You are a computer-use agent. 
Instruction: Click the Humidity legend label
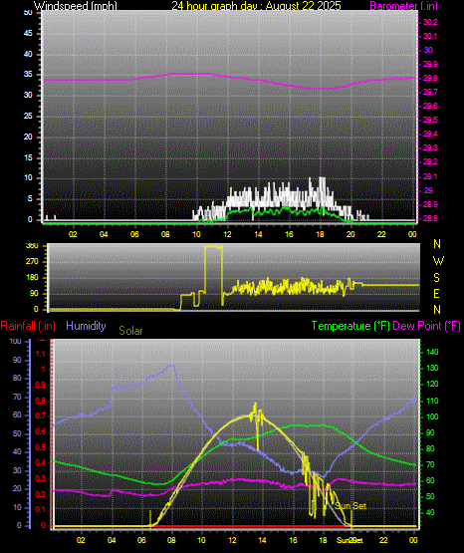click(86, 326)
